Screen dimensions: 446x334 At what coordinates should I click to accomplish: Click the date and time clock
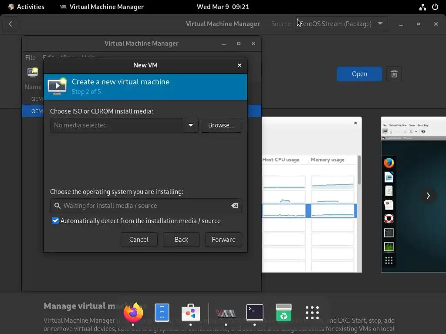(223, 7)
